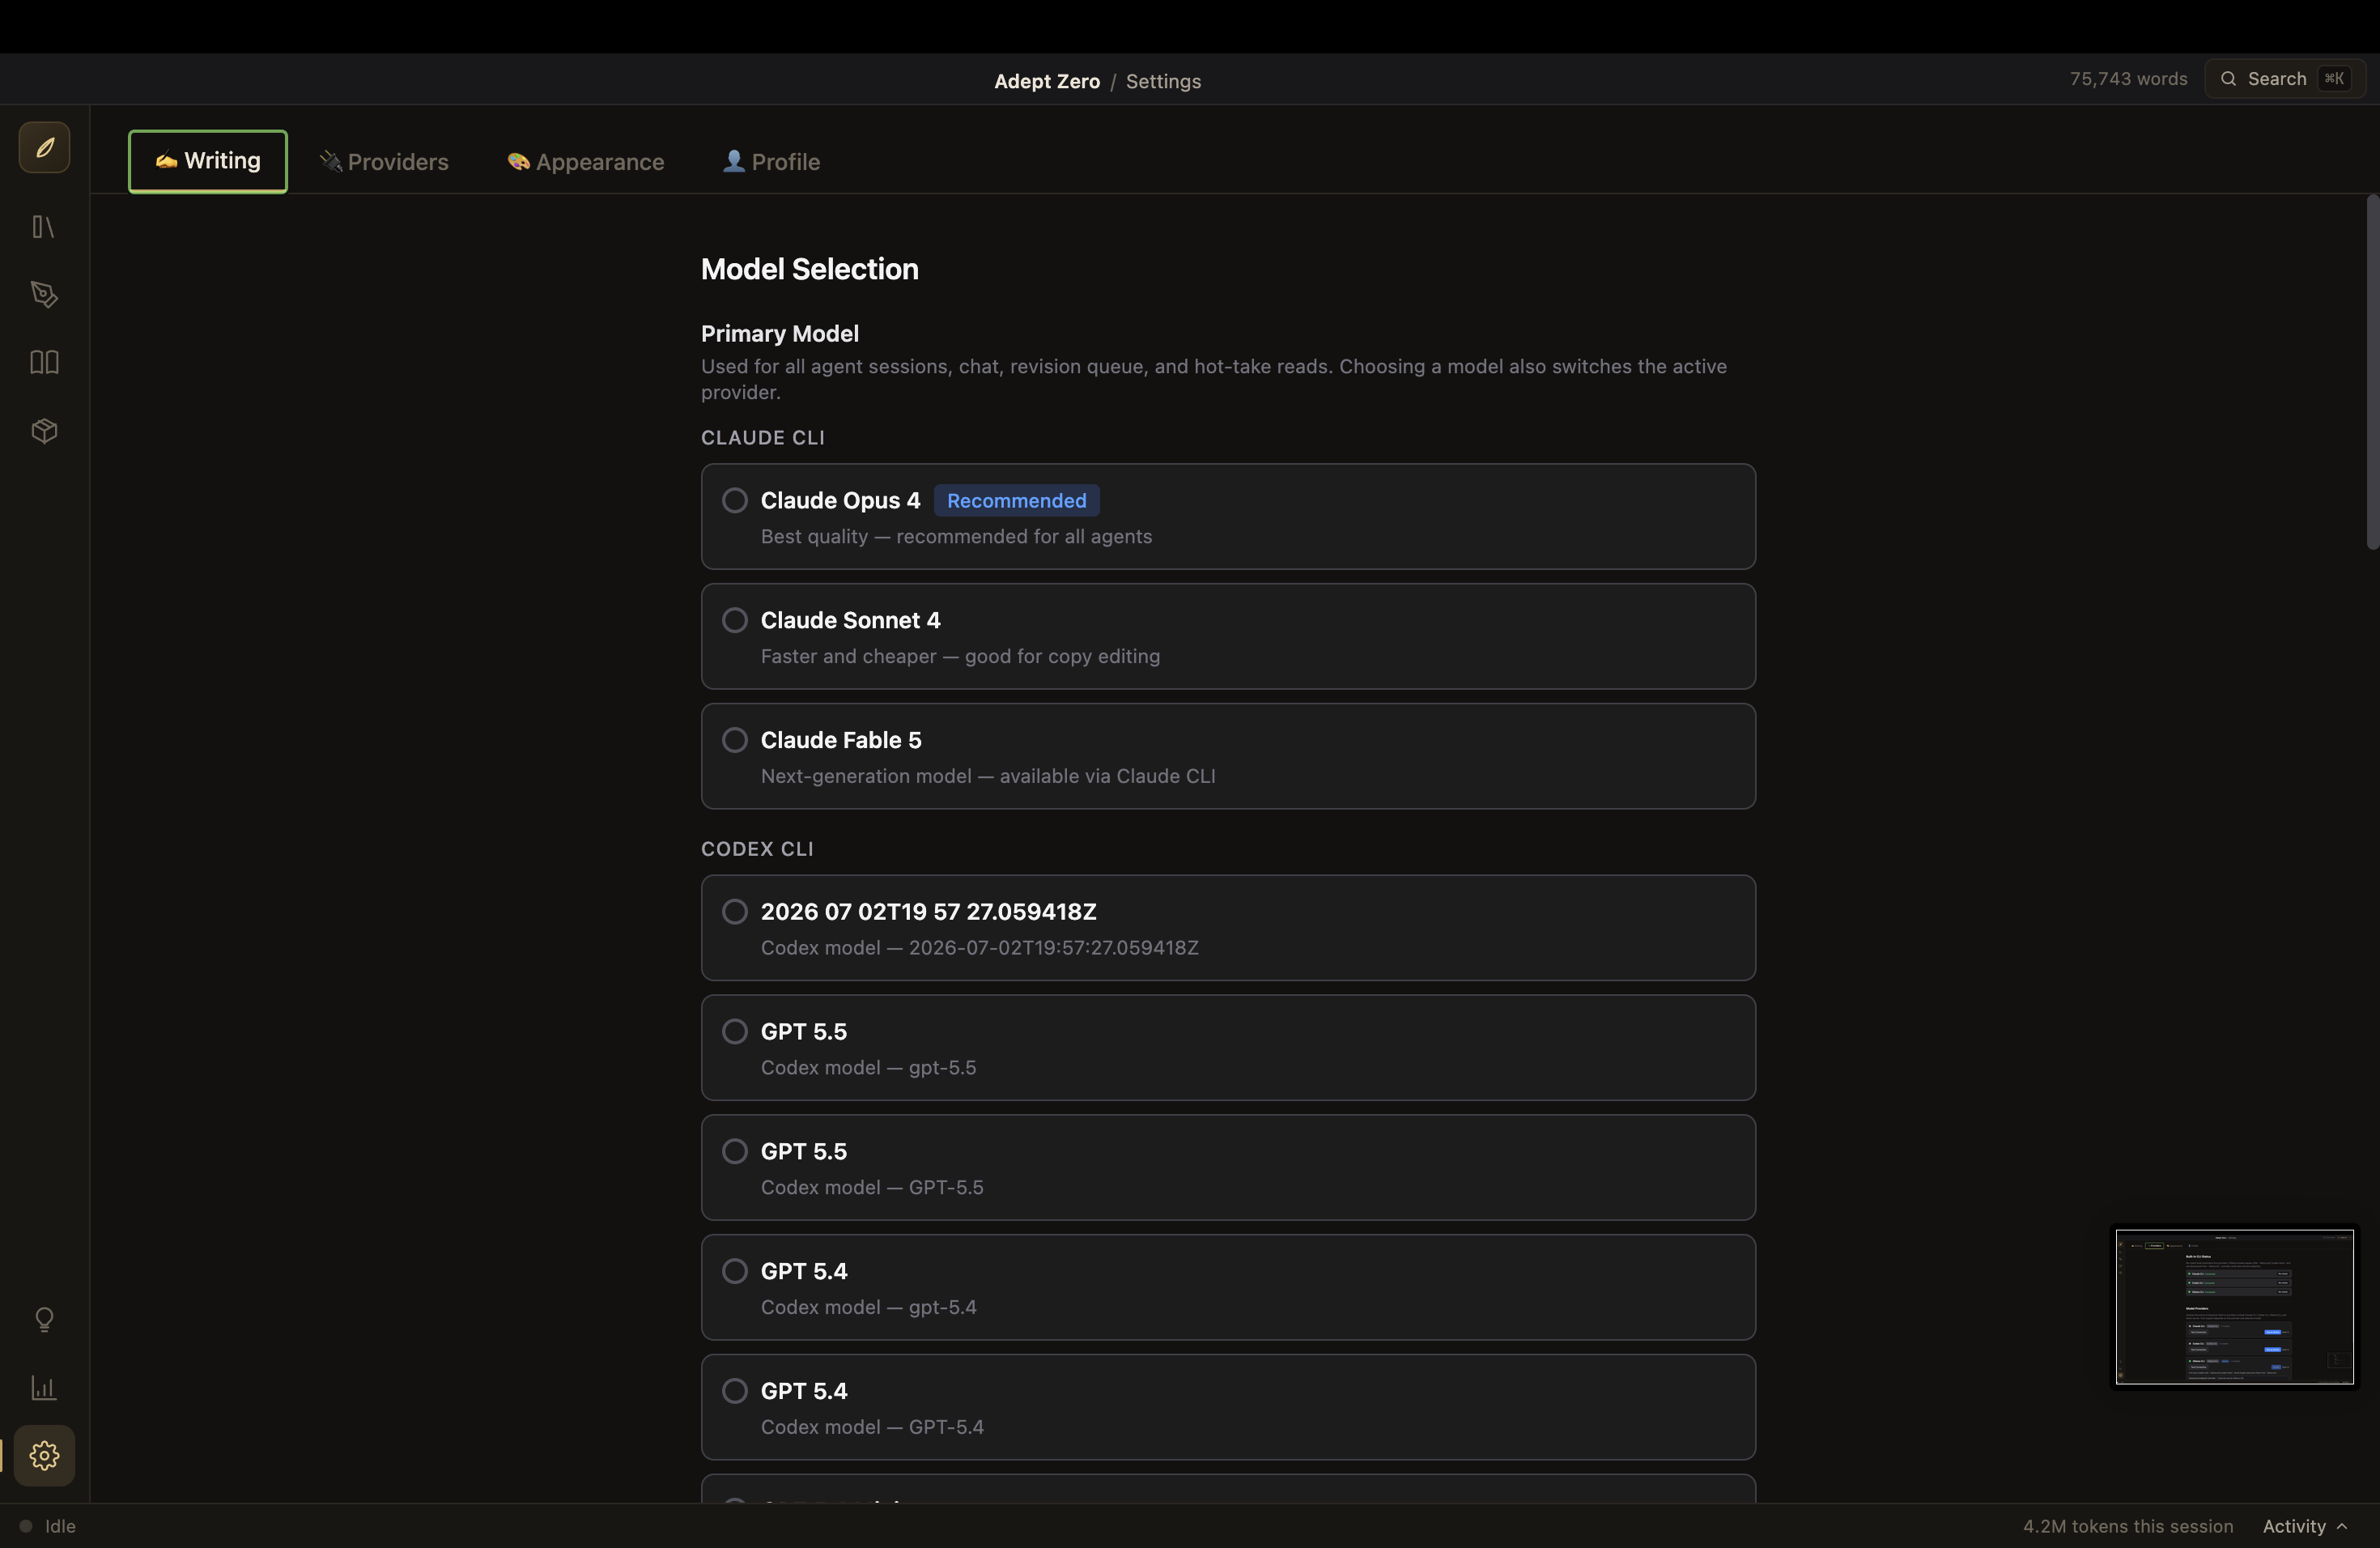Screen dimensions: 2380x1548
Task: Switch to the Writing tab
Action: 208,161
